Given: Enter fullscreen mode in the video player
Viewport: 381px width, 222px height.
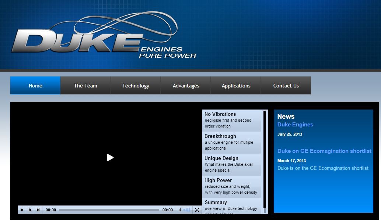Looking at the screenshot, I should click(197, 210).
